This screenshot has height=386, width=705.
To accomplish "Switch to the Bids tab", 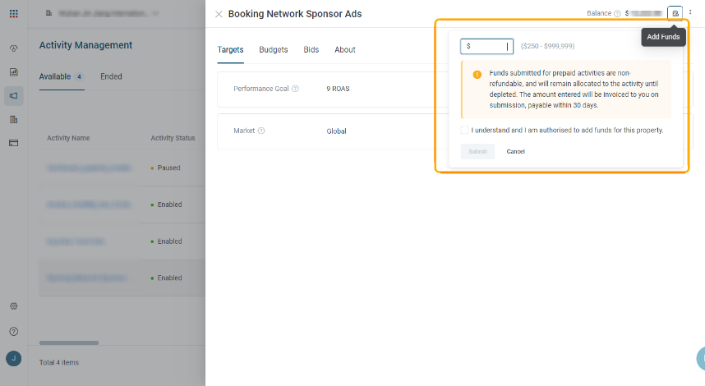I will click(311, 50).
